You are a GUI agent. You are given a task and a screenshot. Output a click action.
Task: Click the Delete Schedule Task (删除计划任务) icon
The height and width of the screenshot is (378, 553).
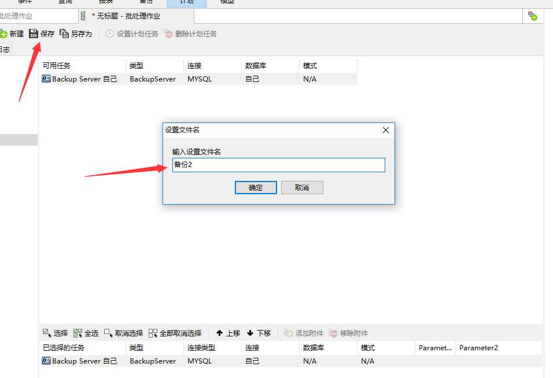tap(168, 34)
